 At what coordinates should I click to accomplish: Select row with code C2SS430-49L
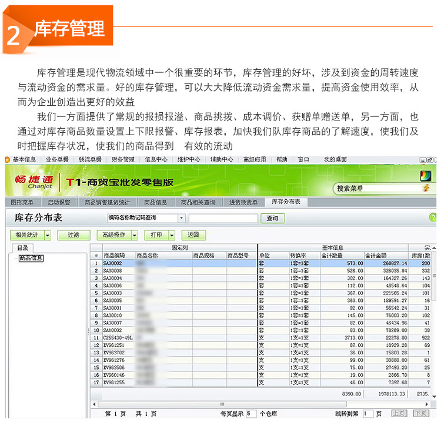[260, 338]
